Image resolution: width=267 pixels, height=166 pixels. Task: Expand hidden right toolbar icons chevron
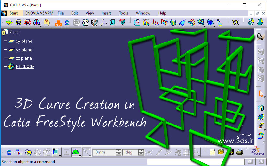[264, 142]
